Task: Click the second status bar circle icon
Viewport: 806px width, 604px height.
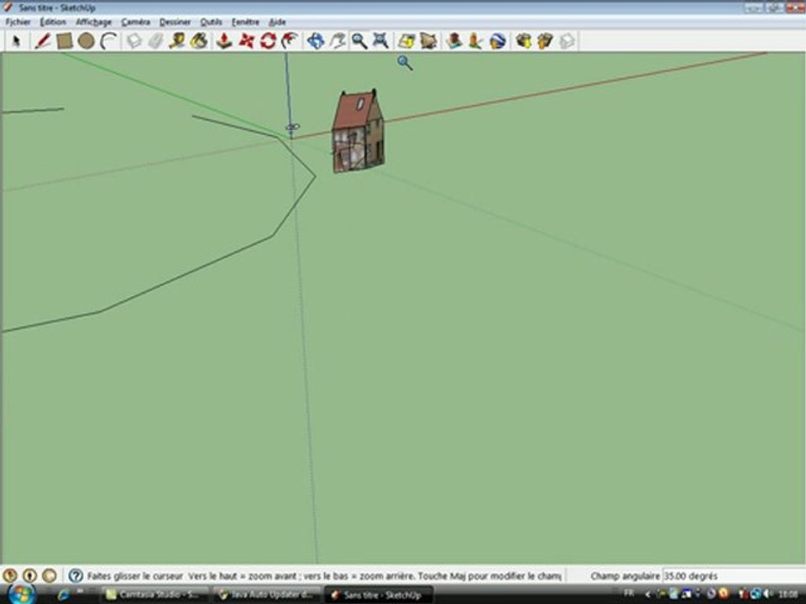Action: [x=30, y=575]
